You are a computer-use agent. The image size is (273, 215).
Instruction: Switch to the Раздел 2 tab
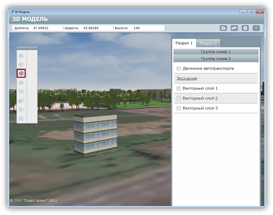[x=208, y=43]
